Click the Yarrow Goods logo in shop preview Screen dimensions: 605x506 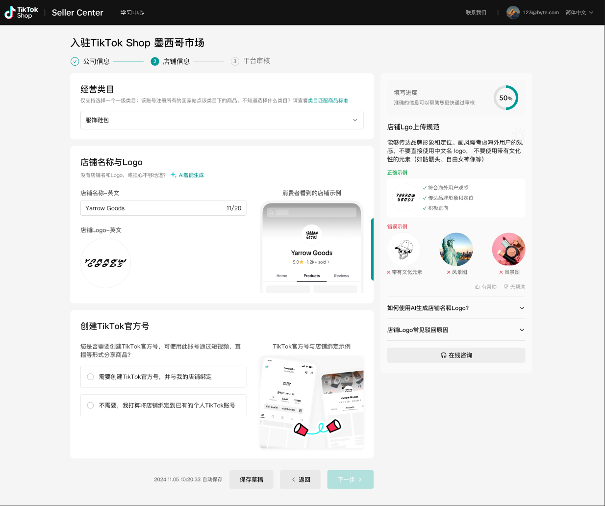pyautogui.click(x=312, y=235)
